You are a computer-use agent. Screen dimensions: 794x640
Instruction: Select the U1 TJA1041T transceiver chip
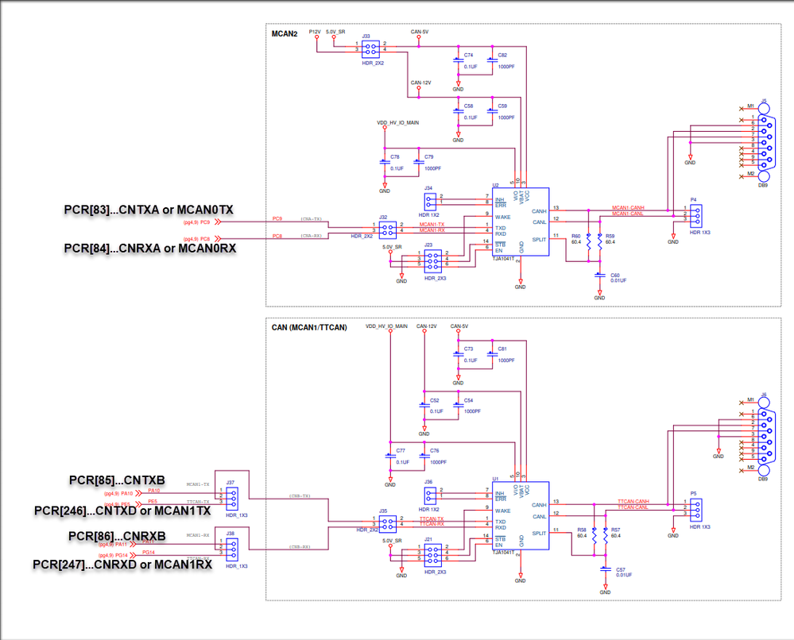[521, 515]
